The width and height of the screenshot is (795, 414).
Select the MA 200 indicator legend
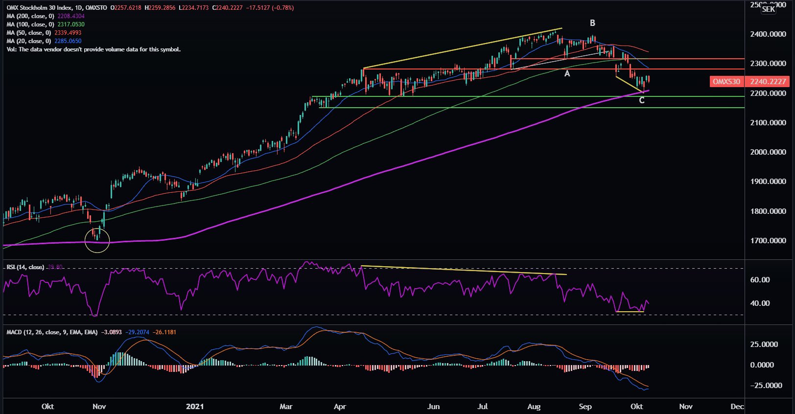(30, 16)
